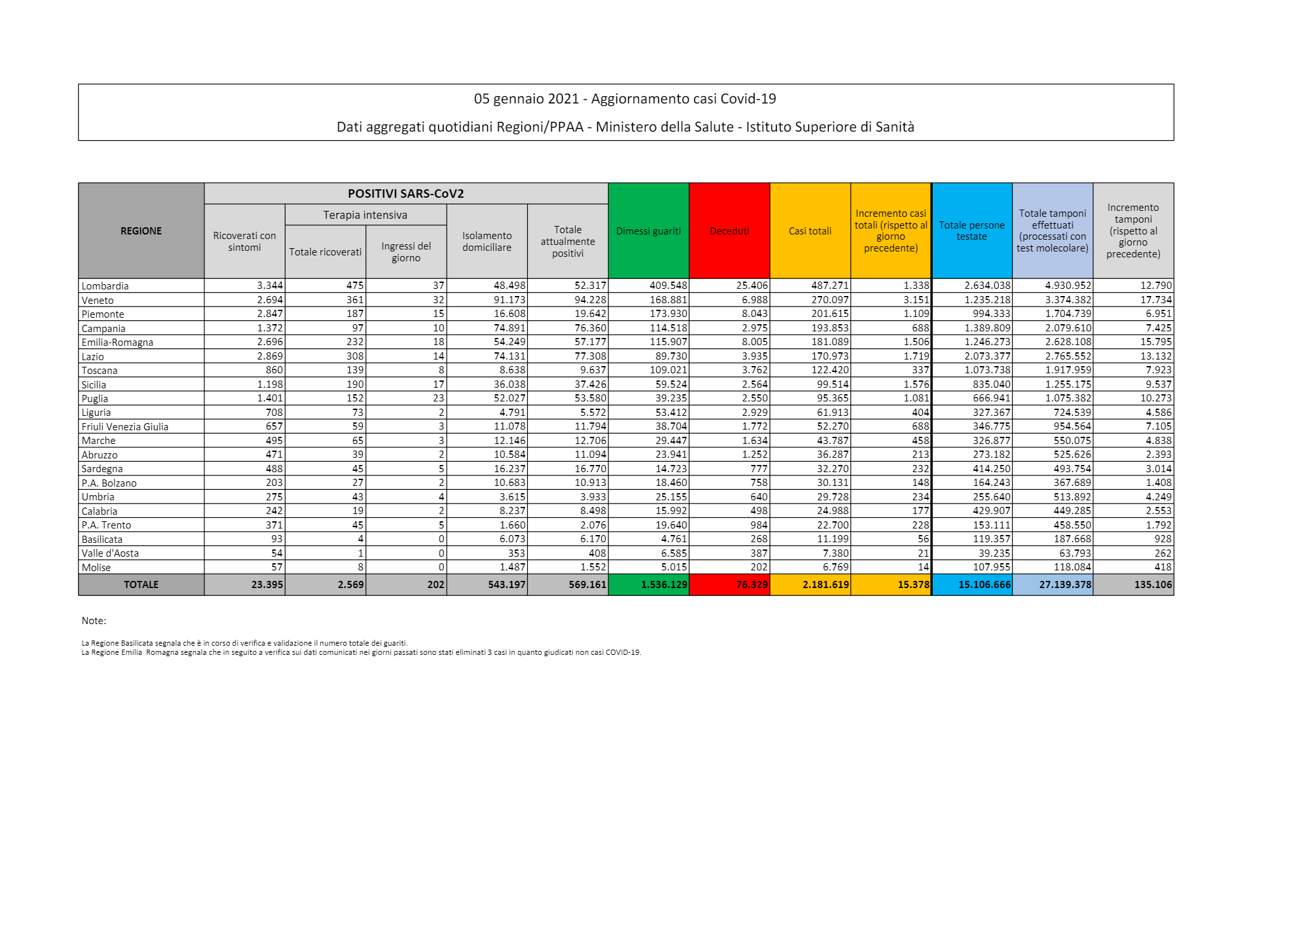Image resolution: width=1310 pixels, height=926 pixels.
Task: Click the POSITIVI SARS-CoV2 merged header
Action: [x=405, y=193]
